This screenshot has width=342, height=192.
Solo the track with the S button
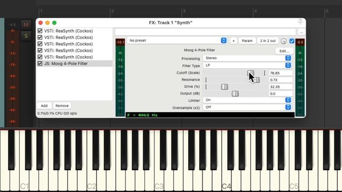26,36
